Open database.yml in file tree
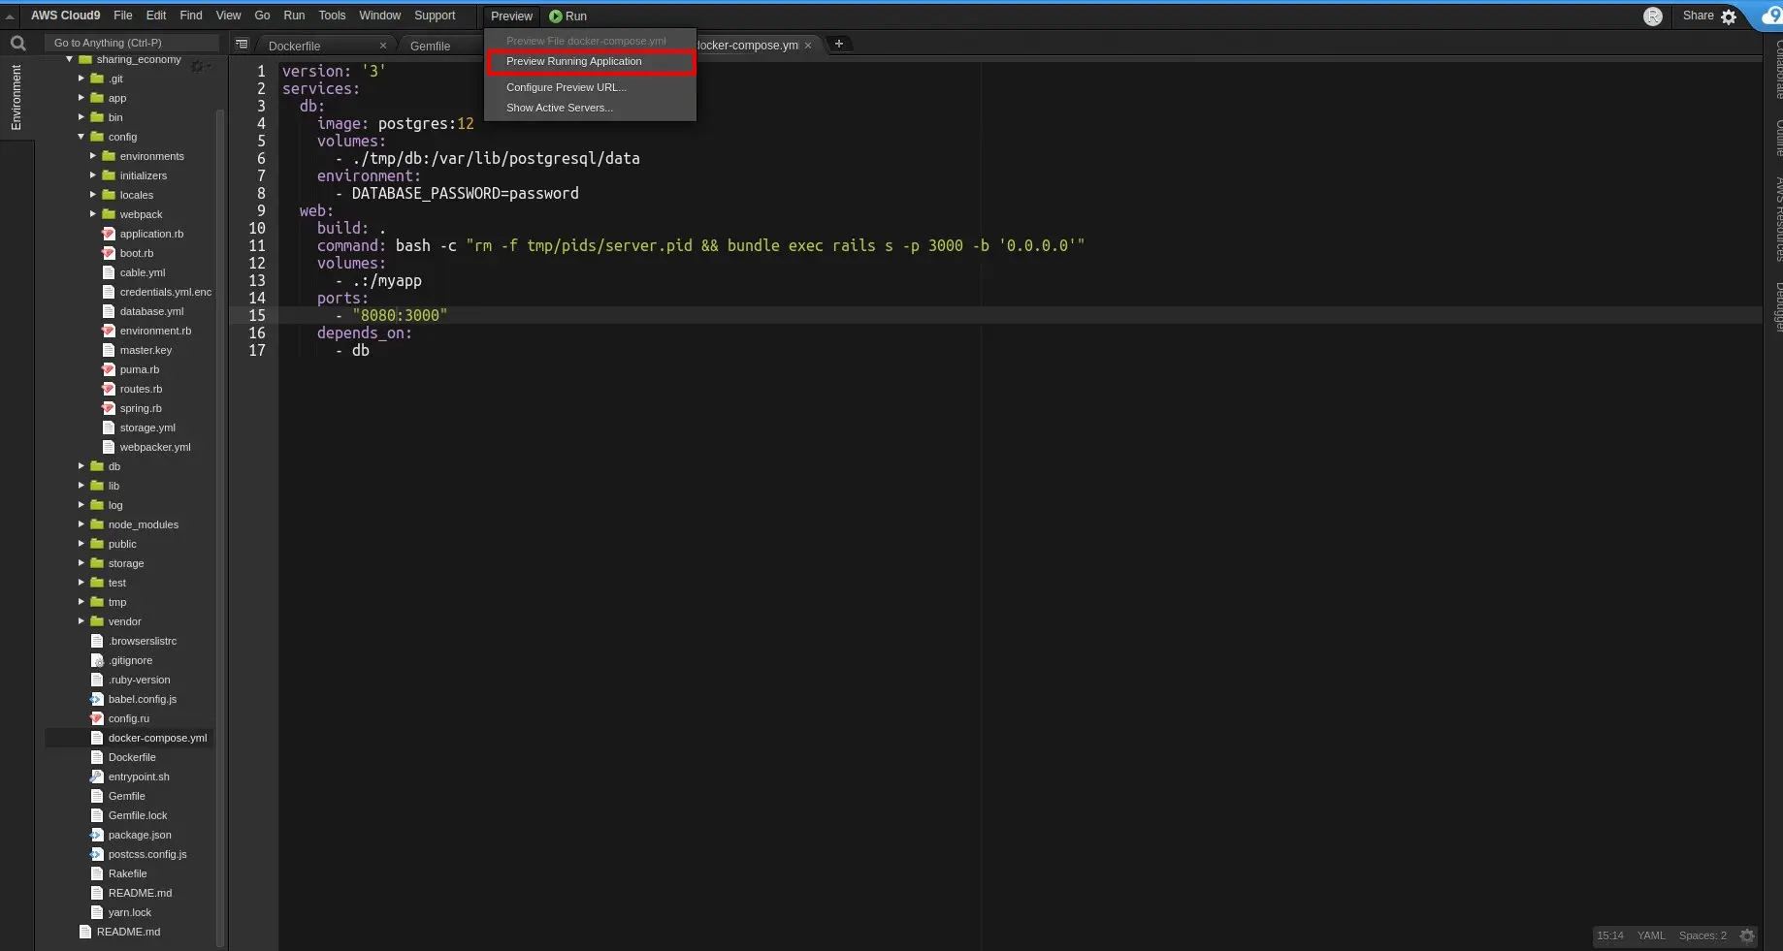 (x=151, y=311)
